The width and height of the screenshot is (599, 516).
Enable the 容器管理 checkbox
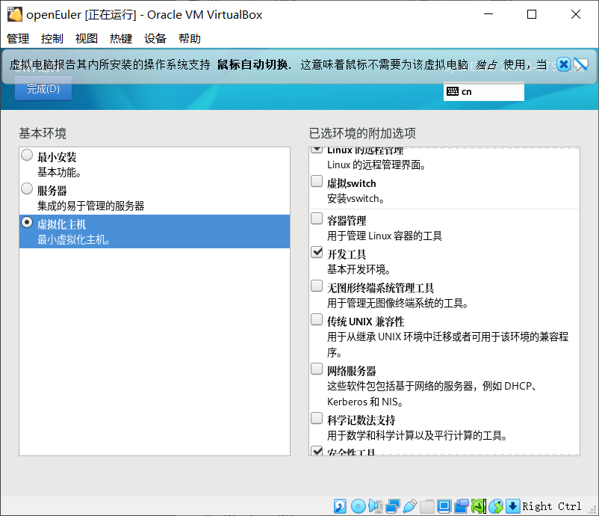coord(317,218)
